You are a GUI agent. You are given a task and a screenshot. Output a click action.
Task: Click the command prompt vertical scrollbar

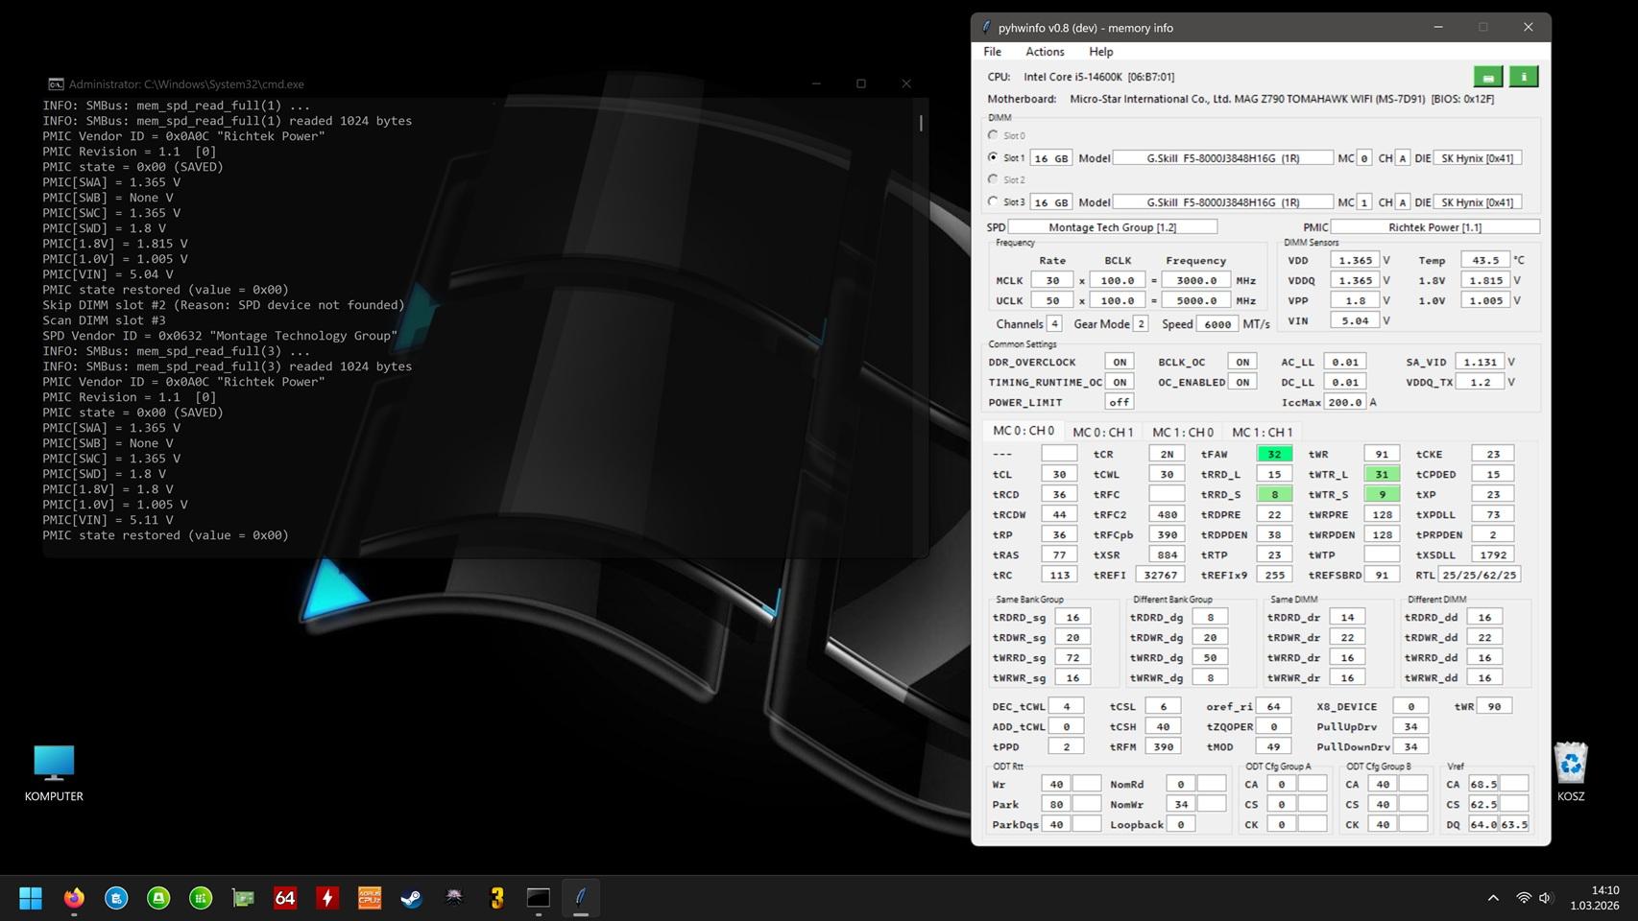pos(921,123)
